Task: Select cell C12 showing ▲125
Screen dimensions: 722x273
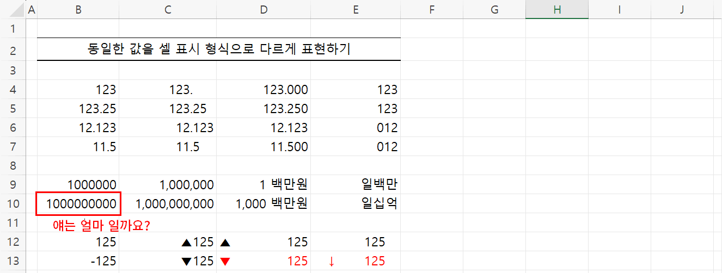Action: (x=168, y=242)
